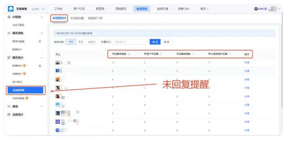This screenshot has height=144, width=287.
Task: Collapse the AI智能 section chevron
Action: [42, 17]
